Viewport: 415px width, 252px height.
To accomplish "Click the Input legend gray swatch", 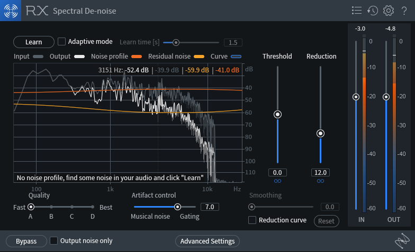I will [38, 57].
